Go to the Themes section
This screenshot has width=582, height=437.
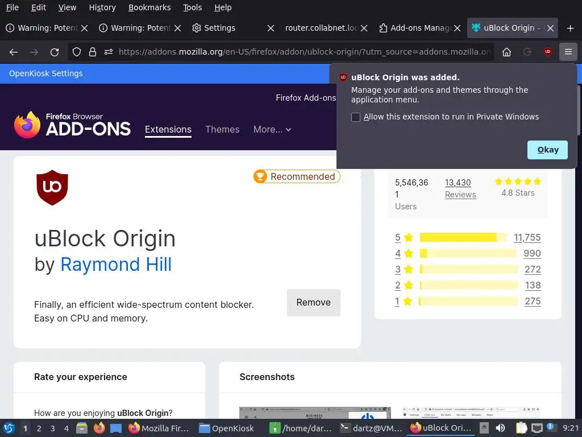point(222,129)
